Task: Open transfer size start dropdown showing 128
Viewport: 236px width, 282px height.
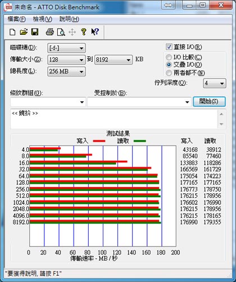Action: 66,60
